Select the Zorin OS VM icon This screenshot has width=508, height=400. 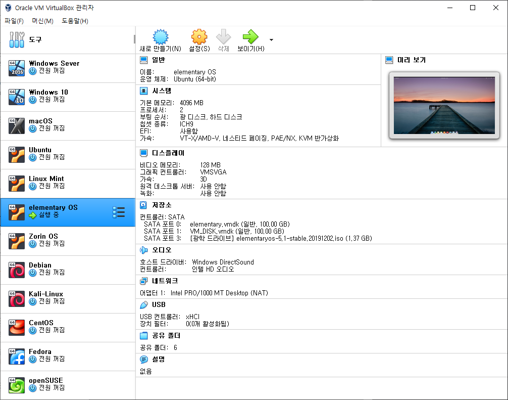click(x=17, y=241)
